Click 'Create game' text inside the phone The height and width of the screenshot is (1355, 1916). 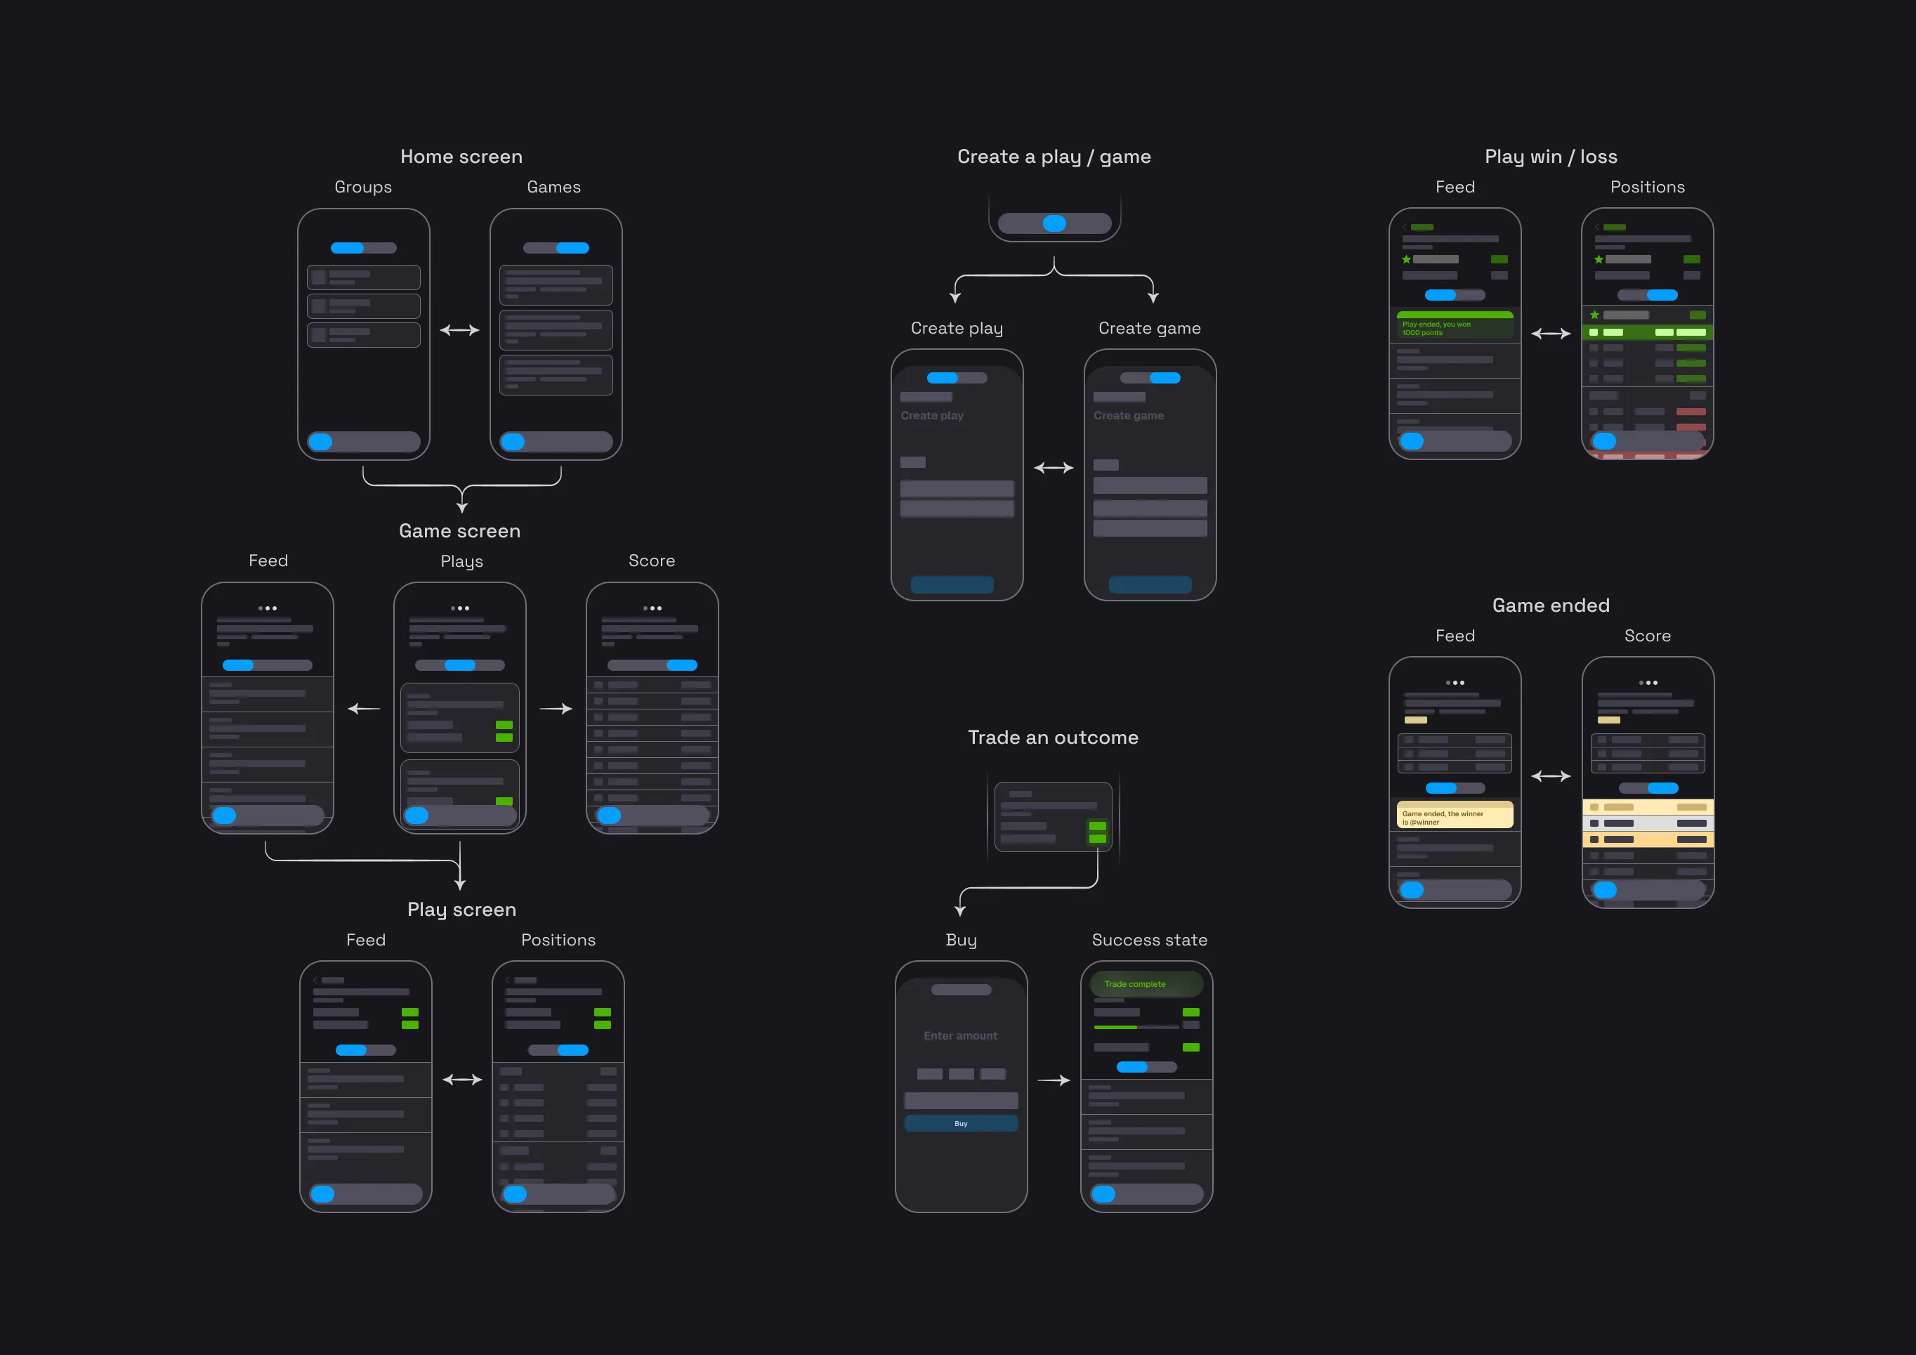[1129, 416]
